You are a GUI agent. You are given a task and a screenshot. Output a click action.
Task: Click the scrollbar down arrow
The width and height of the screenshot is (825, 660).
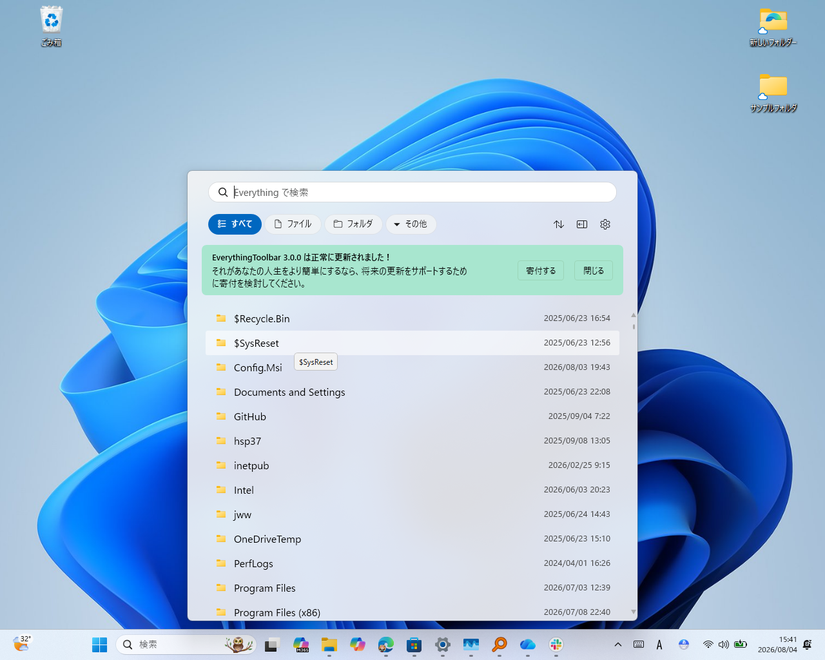coord(634,612)
